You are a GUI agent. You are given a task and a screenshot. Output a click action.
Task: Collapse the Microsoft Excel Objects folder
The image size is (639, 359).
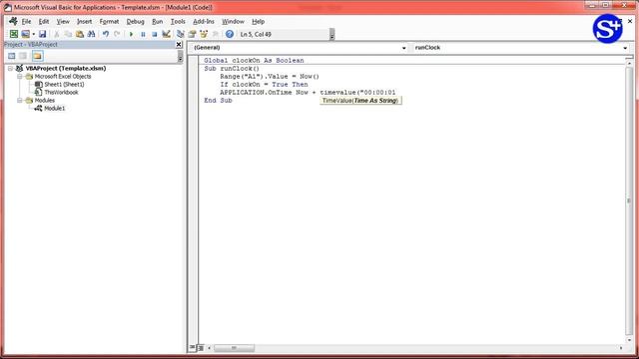(x=19, y=77)
